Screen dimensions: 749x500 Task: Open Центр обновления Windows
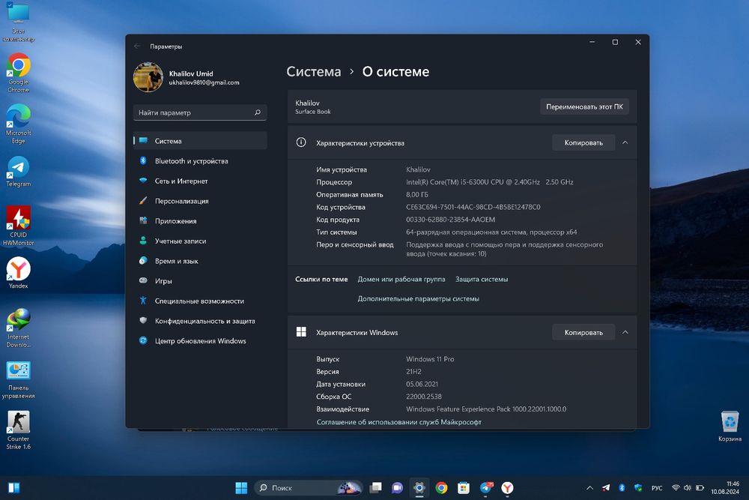click(200, 341)
